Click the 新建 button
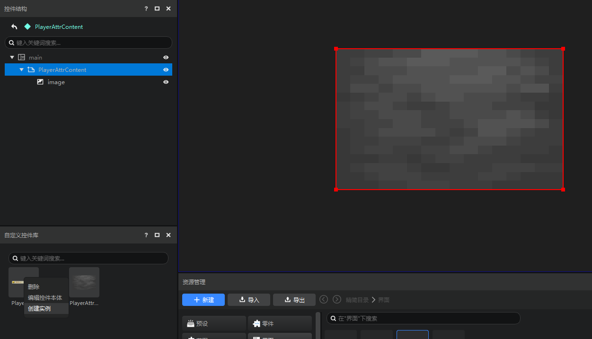 203,300
